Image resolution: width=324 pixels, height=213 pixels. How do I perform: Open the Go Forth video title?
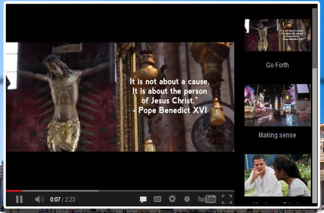[x=277, y=65]
